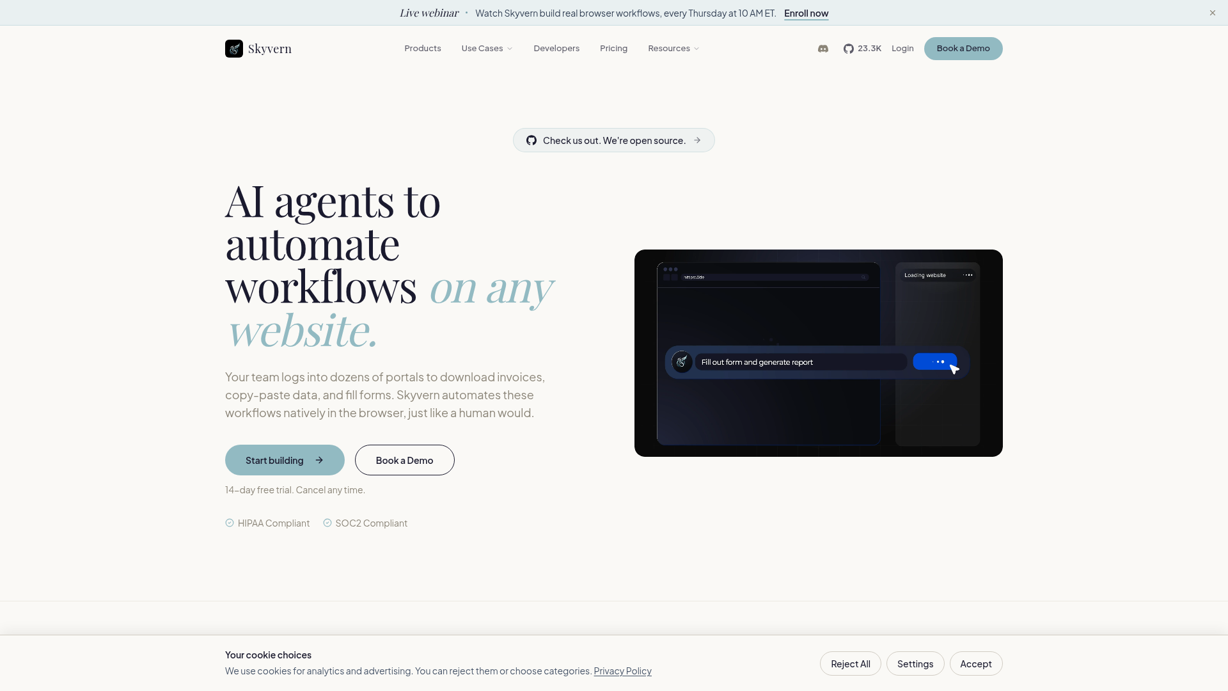Click the 'Your cookie choices' heading
The width and height of the screenshot is (1228, 691).
268,655
